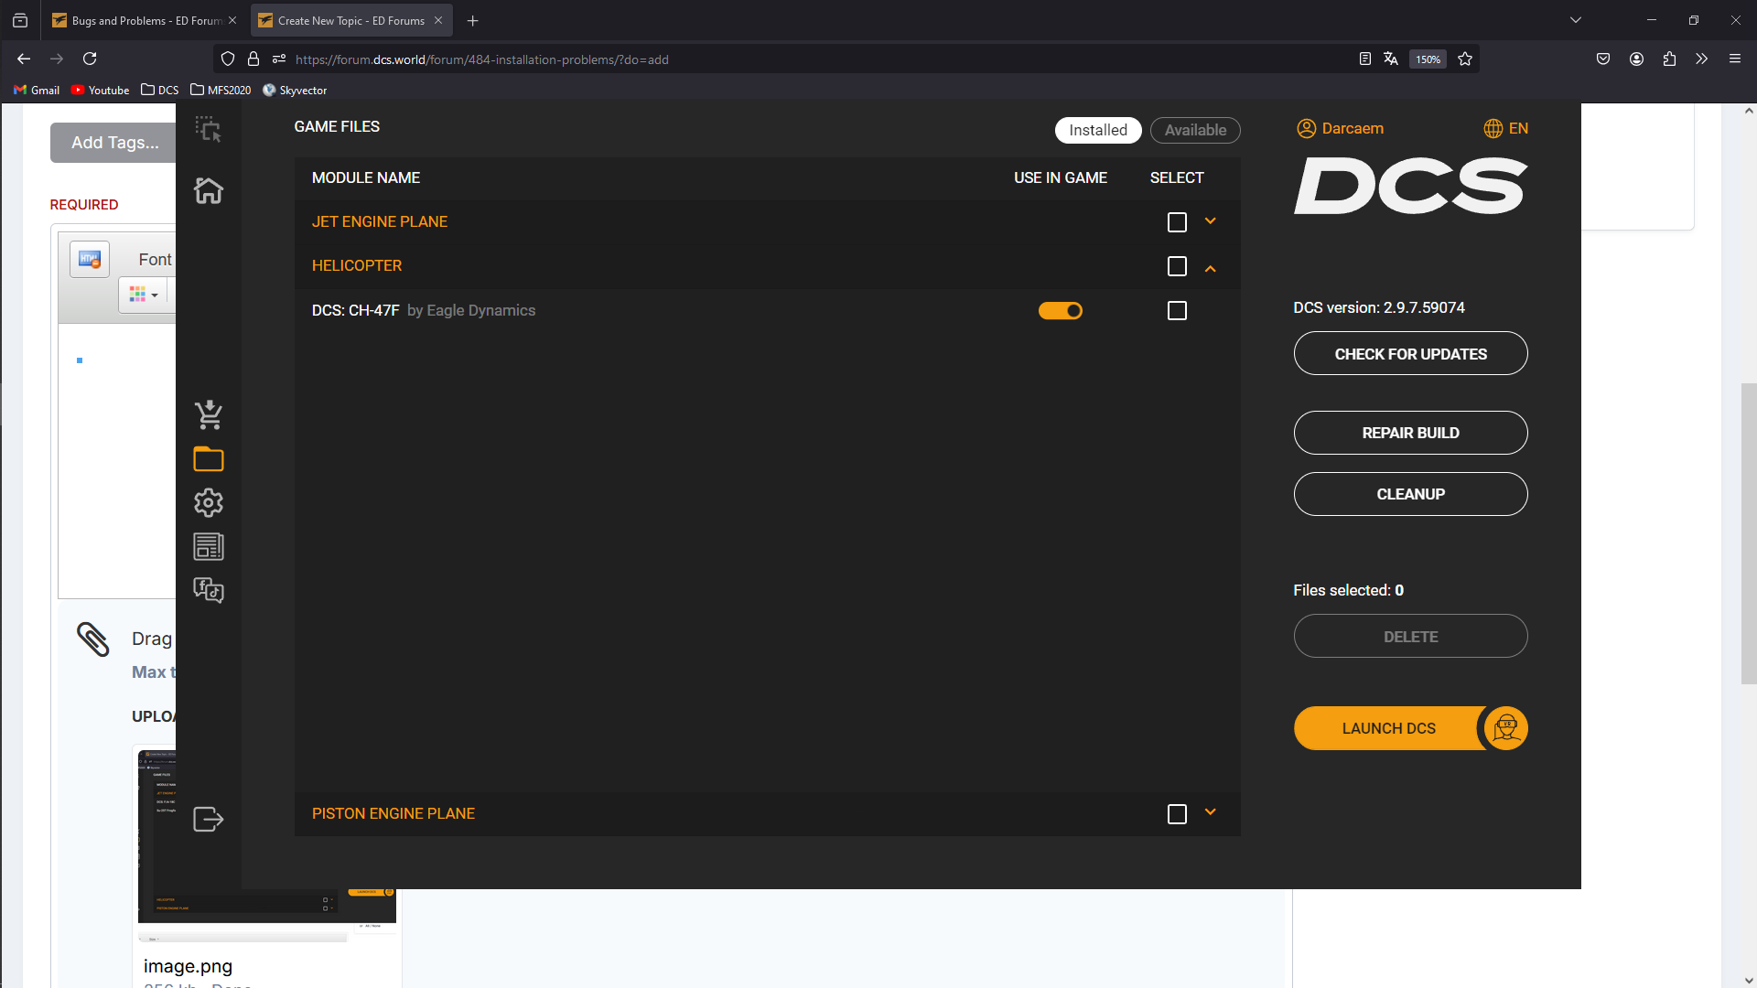This screenshot has height=988, width=1757.
Task: Open the home page in DCS launcher sidebar
Action: point(209,190)
